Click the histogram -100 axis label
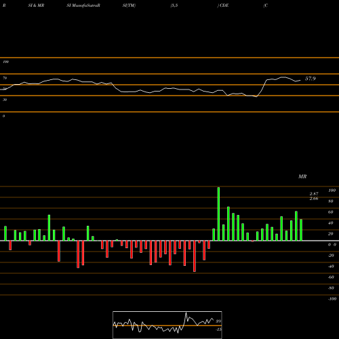 click(x=332, y=299)
